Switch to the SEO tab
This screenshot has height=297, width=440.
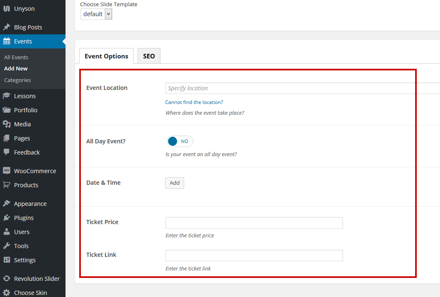[149, 56]
